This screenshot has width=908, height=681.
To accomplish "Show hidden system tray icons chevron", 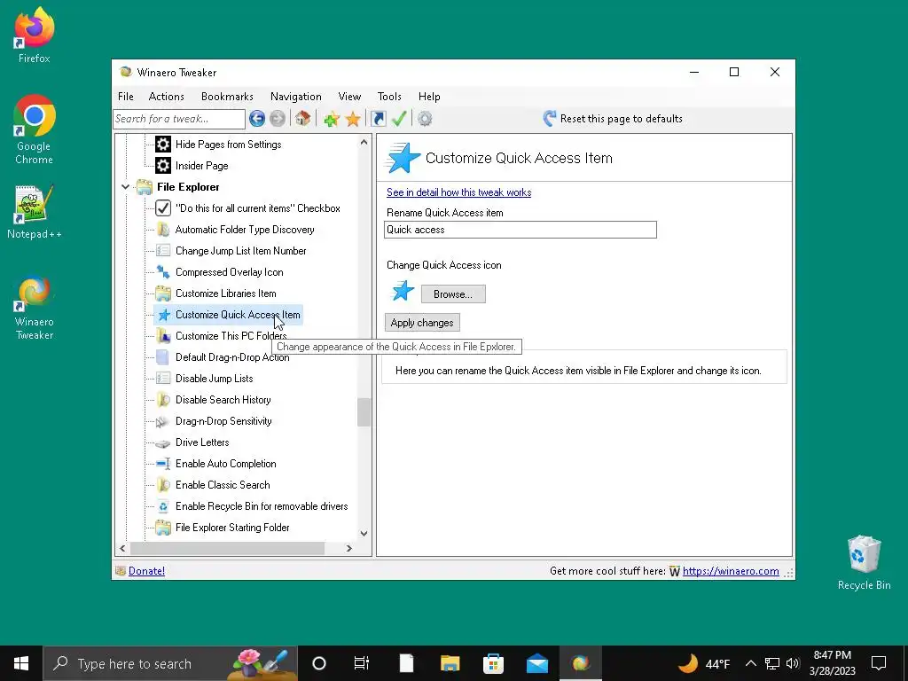I will [750, 663].
